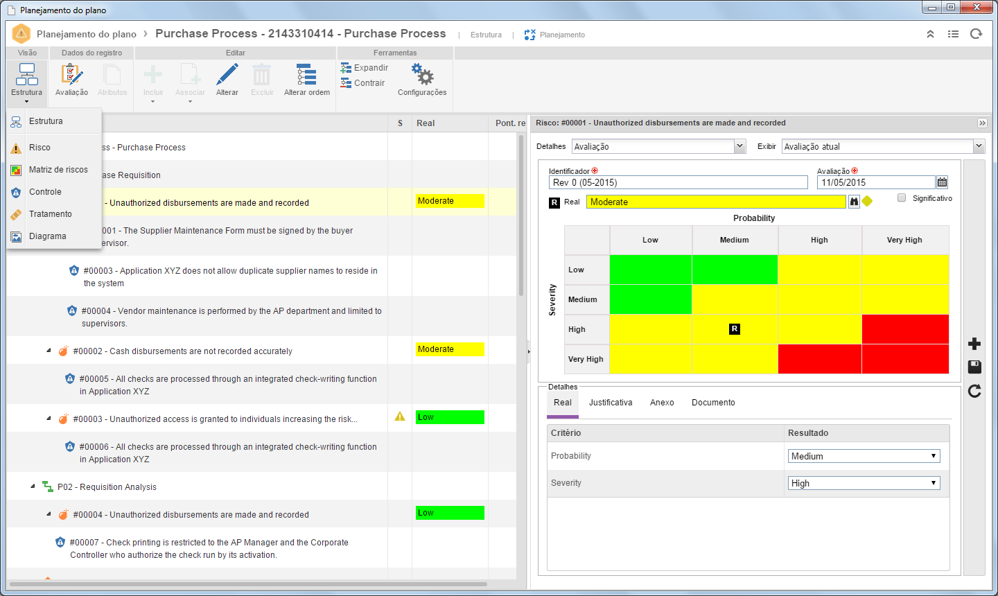The height and width of the screenshot is (596, 998).
Task: Open the Severity result dropdown
Action: tap(864, 483)
